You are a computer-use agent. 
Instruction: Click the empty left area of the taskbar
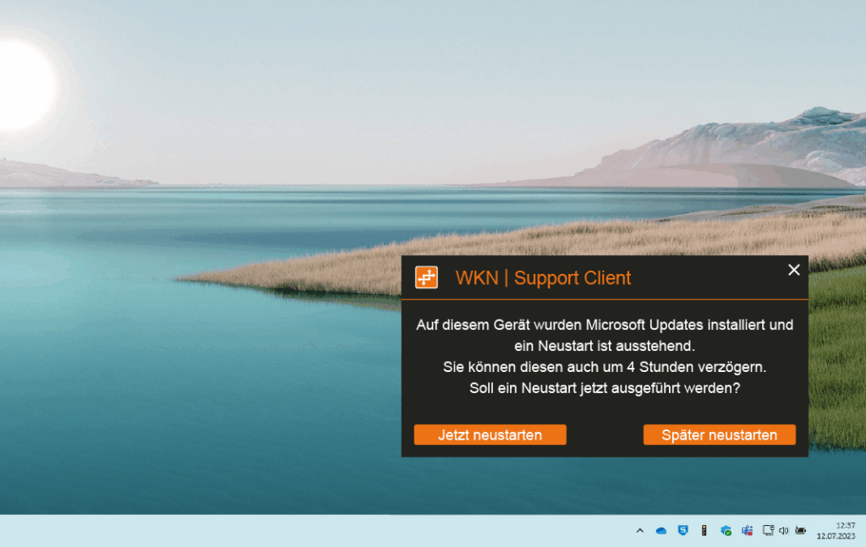(x=254, y=530)
